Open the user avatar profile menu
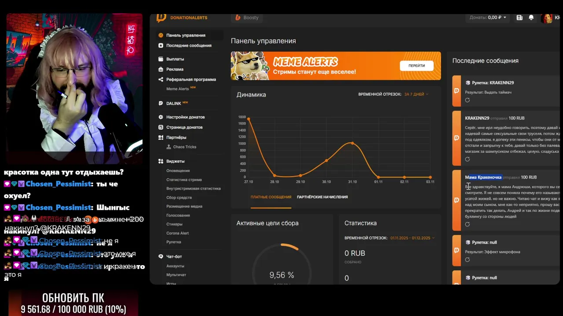563x316 pixels. coord(547,18)
